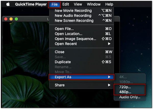Select Open Location… entry
Screen dimensions: 153x109
82,34
